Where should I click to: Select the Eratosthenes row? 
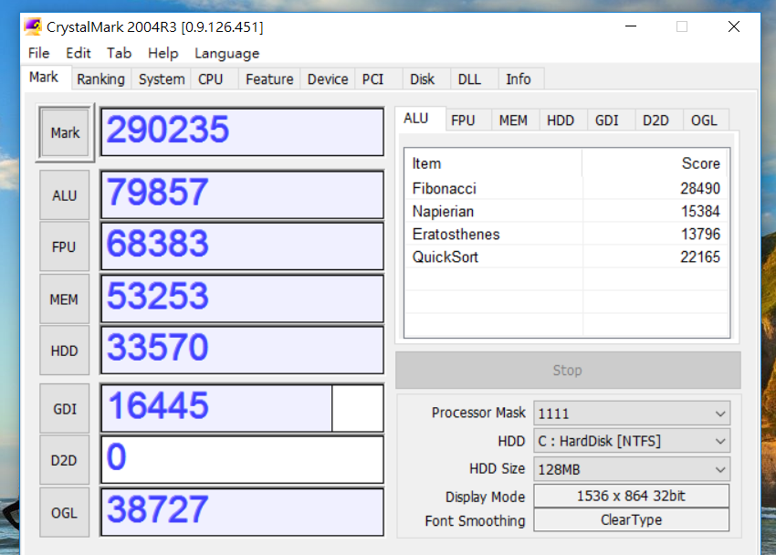566,234
